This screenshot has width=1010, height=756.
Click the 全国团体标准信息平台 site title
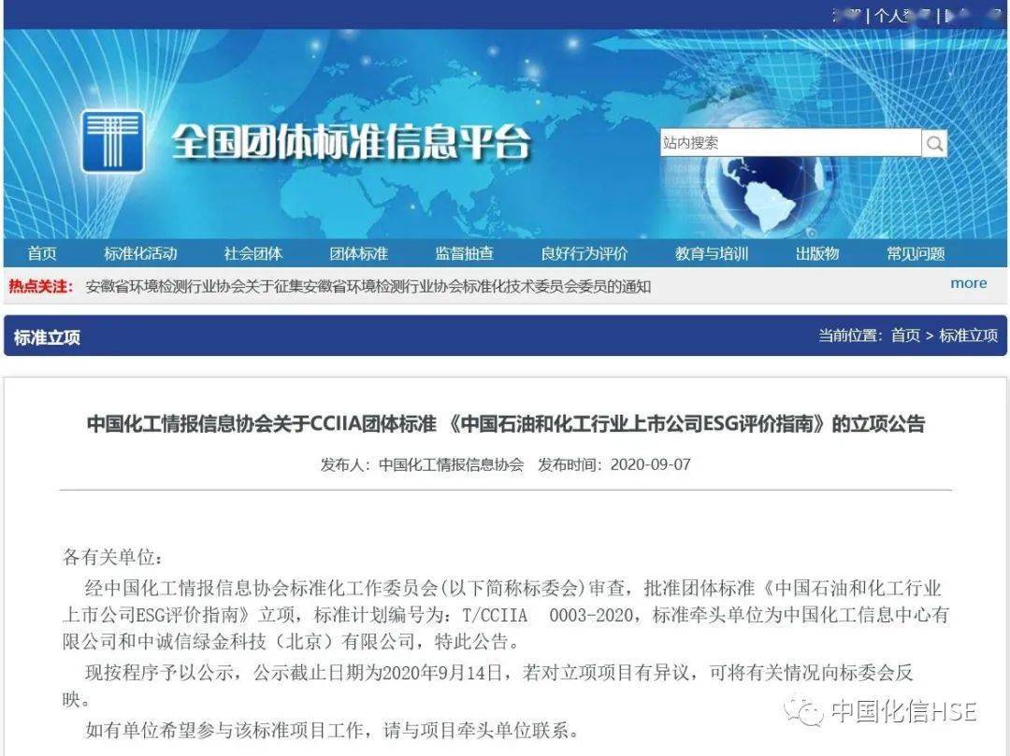tap(351, 141)
